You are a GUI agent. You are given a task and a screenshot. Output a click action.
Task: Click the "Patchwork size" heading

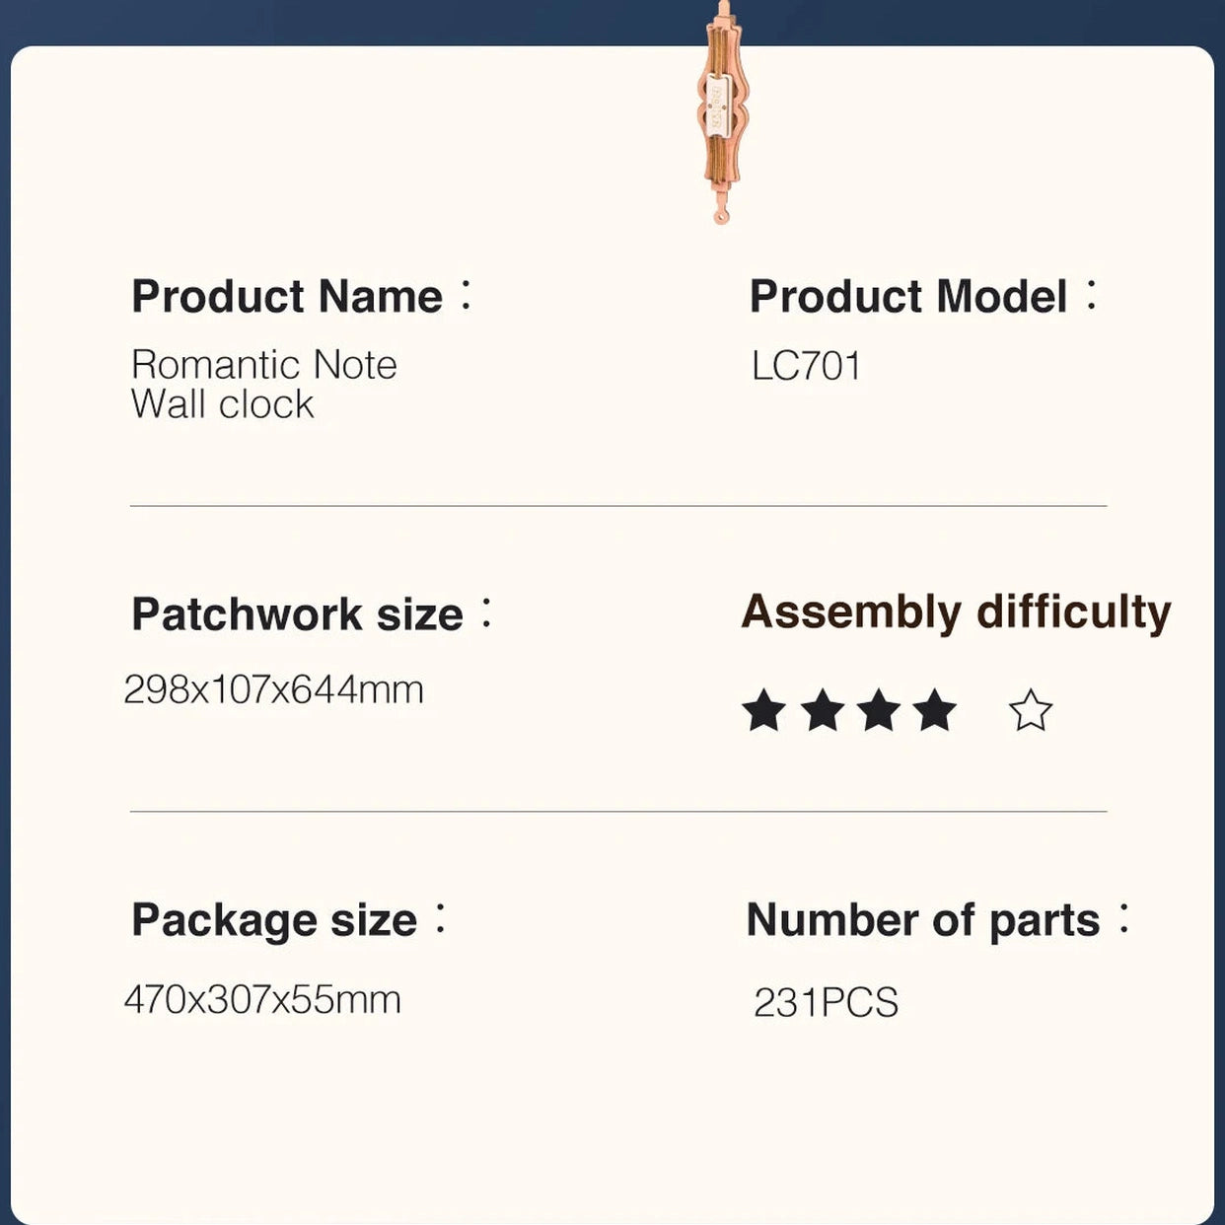pyautogui.click(x=297, y=614)
